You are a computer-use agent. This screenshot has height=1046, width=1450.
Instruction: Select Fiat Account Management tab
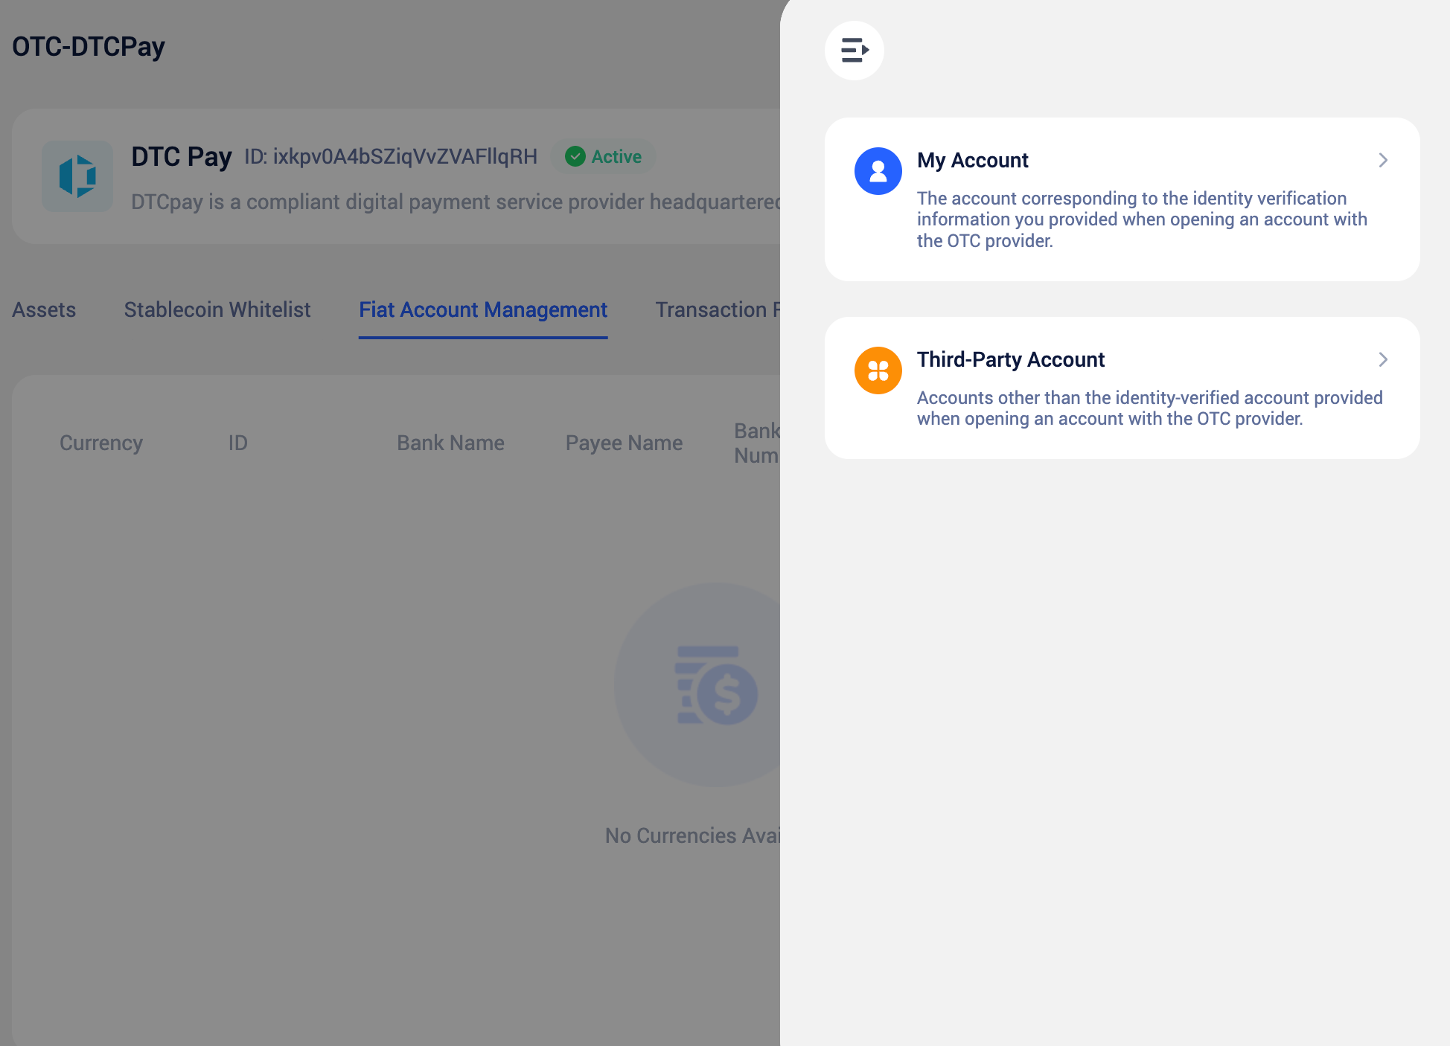(483, 309)
